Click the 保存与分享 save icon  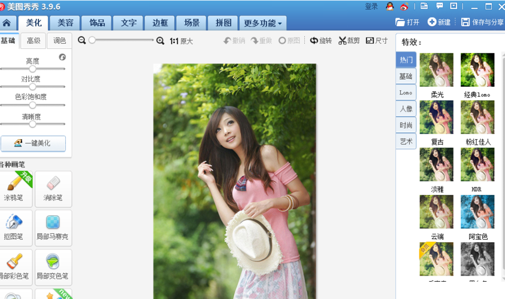(465, 22)
